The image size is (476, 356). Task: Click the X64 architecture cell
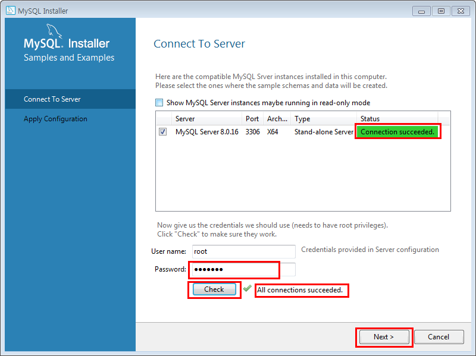273,132
